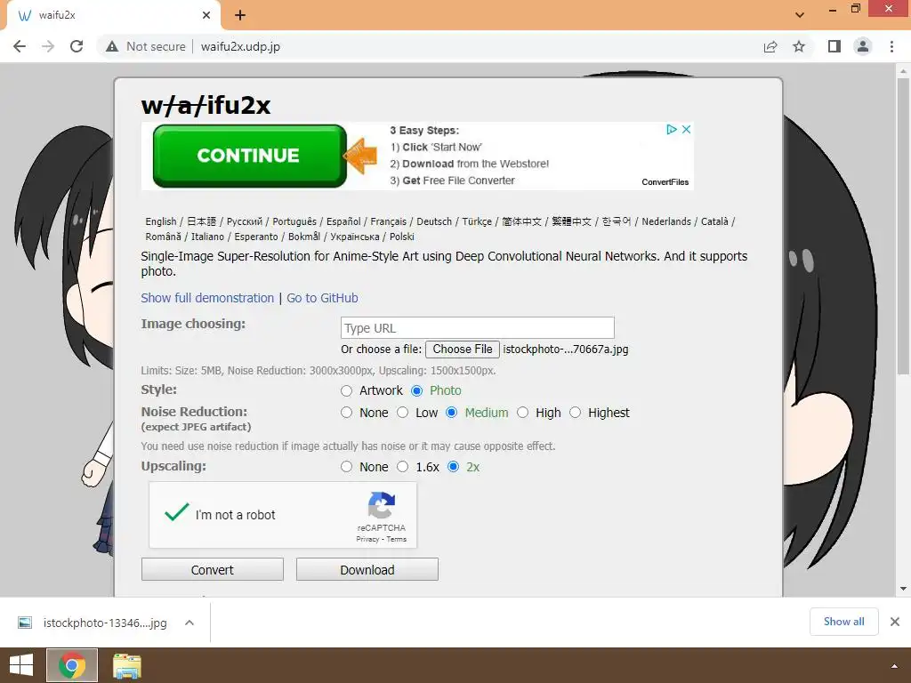Click the Convert button

point(212,570)
